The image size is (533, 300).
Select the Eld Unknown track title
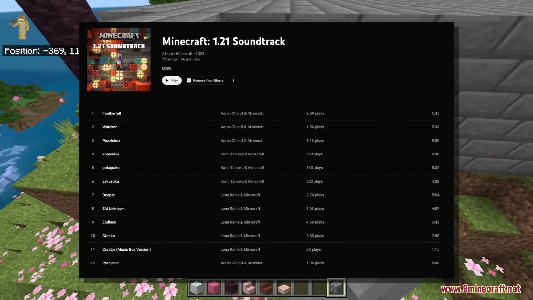[x=113, y=209]
